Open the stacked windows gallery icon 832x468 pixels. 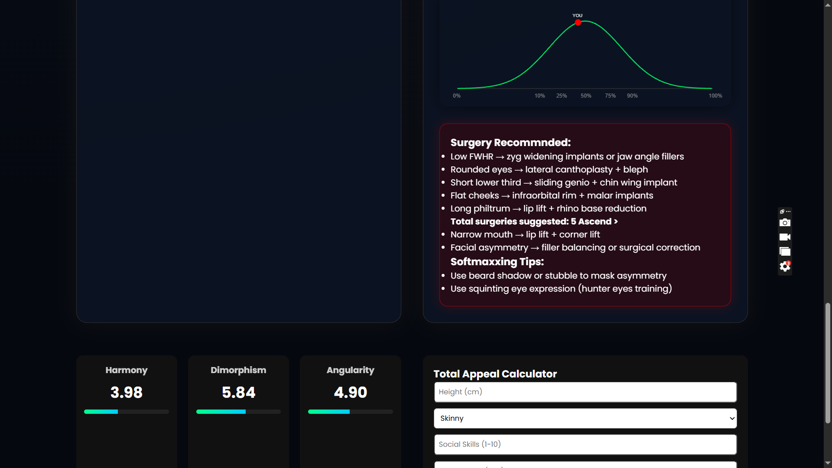[785, 251]
